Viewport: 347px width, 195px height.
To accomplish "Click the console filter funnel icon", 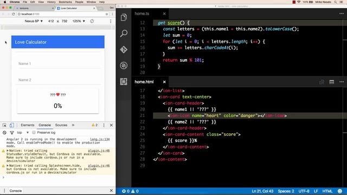I will pos(12,133).
